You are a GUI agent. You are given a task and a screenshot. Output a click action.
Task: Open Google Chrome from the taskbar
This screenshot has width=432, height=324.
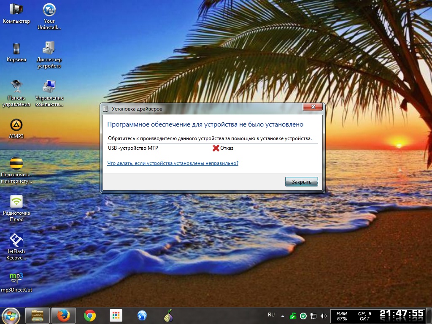(x=89, y=316)
